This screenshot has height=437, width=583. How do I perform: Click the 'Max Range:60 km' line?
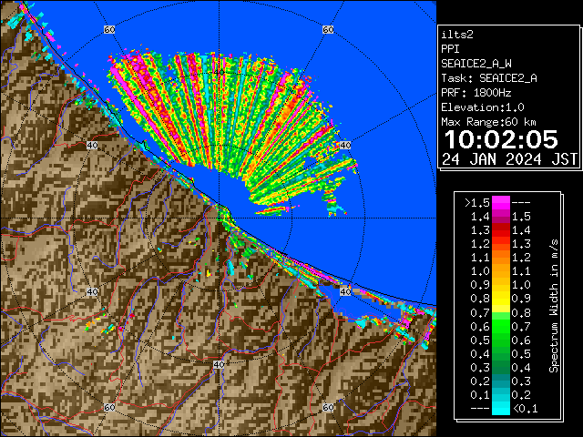coord(489,122)
